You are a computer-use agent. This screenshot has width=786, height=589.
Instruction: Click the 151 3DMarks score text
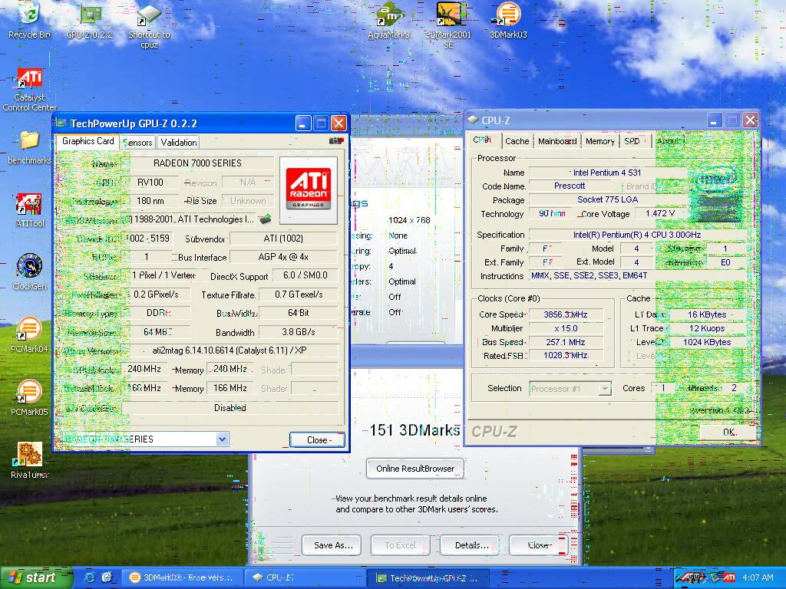point(414,430)
